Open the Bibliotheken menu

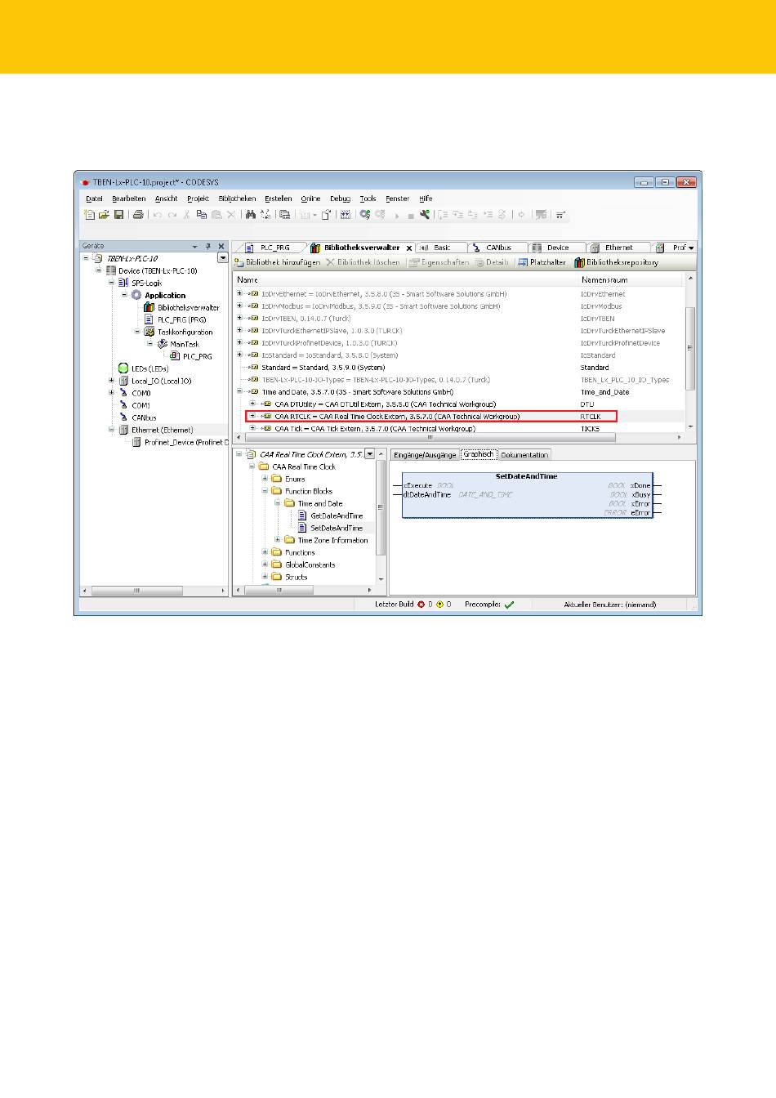(x=238, y=199)
